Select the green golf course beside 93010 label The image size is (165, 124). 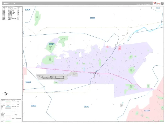click(50, 48)
